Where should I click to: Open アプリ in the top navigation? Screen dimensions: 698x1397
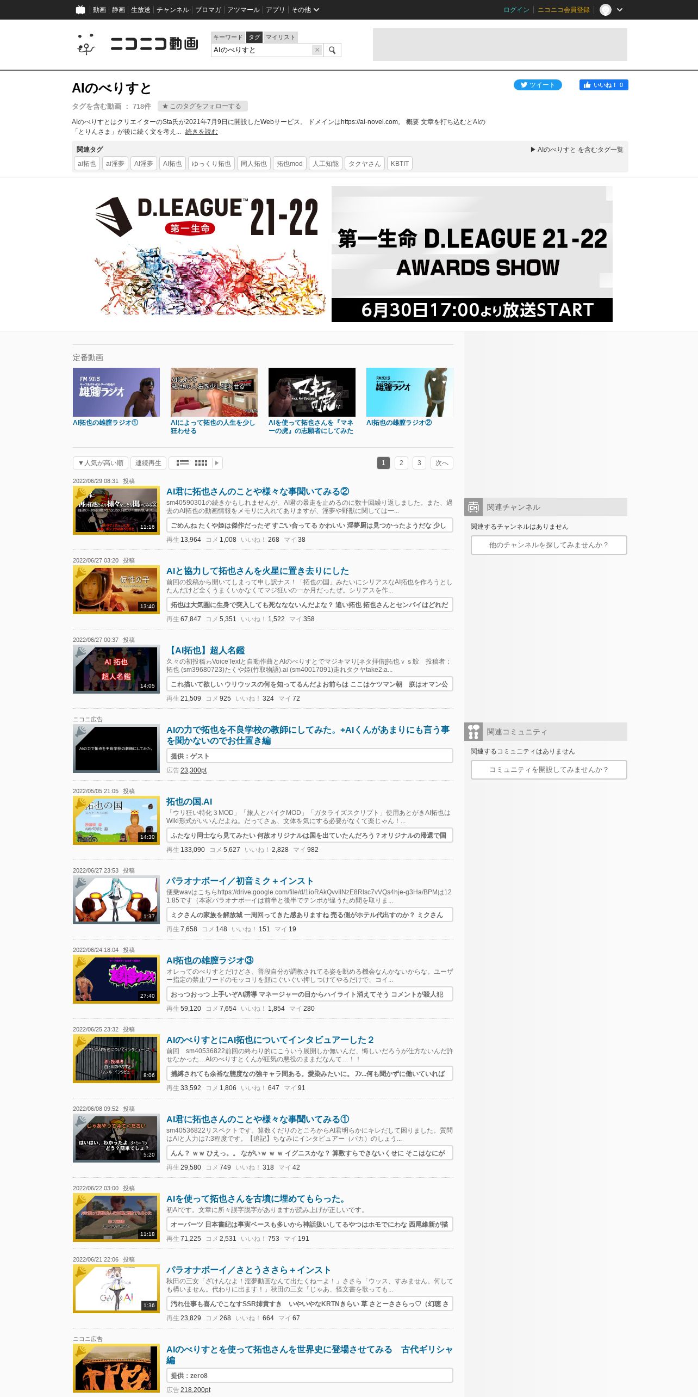pyautogui.click(x=275, y=10)
